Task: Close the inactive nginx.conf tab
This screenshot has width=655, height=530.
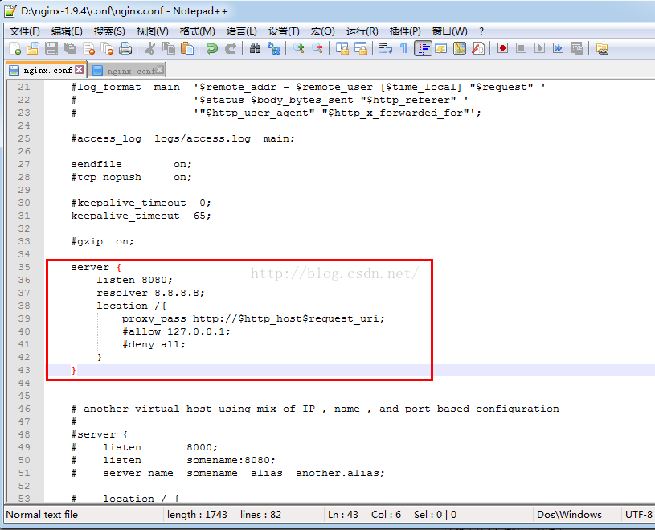Action: tap(160, 70)
